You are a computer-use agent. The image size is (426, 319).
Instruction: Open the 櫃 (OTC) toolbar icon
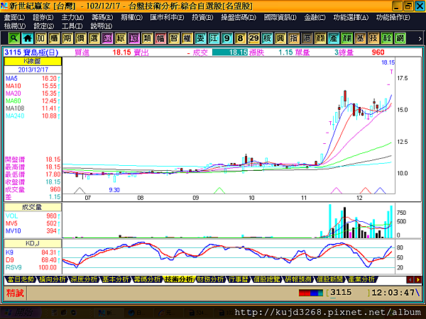(x=54, y=38)
